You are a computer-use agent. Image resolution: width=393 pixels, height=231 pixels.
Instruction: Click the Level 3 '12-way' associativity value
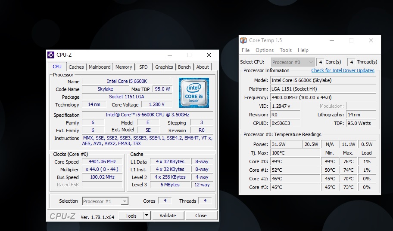click(x=202, y=185)
